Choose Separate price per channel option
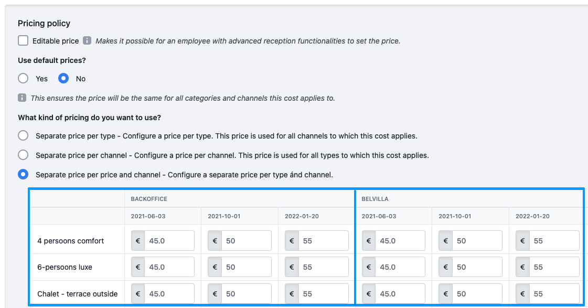This screenshot has height=308, width=588. pyautogui.click(x=23, y=155)
